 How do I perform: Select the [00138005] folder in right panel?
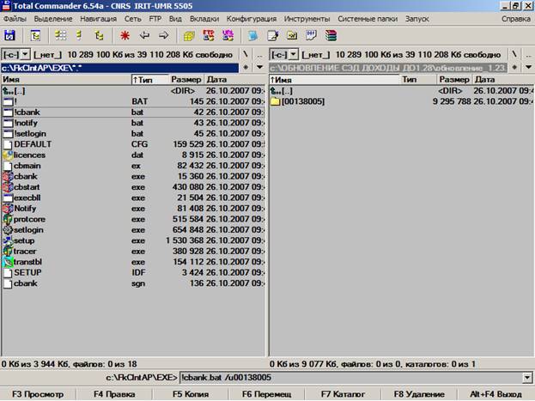(302, 101)
